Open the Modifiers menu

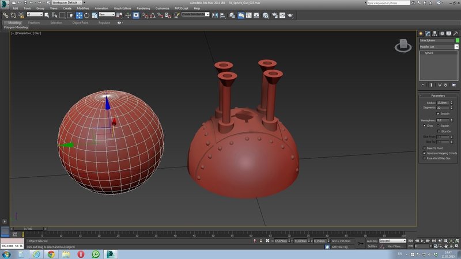click(83, 8)
